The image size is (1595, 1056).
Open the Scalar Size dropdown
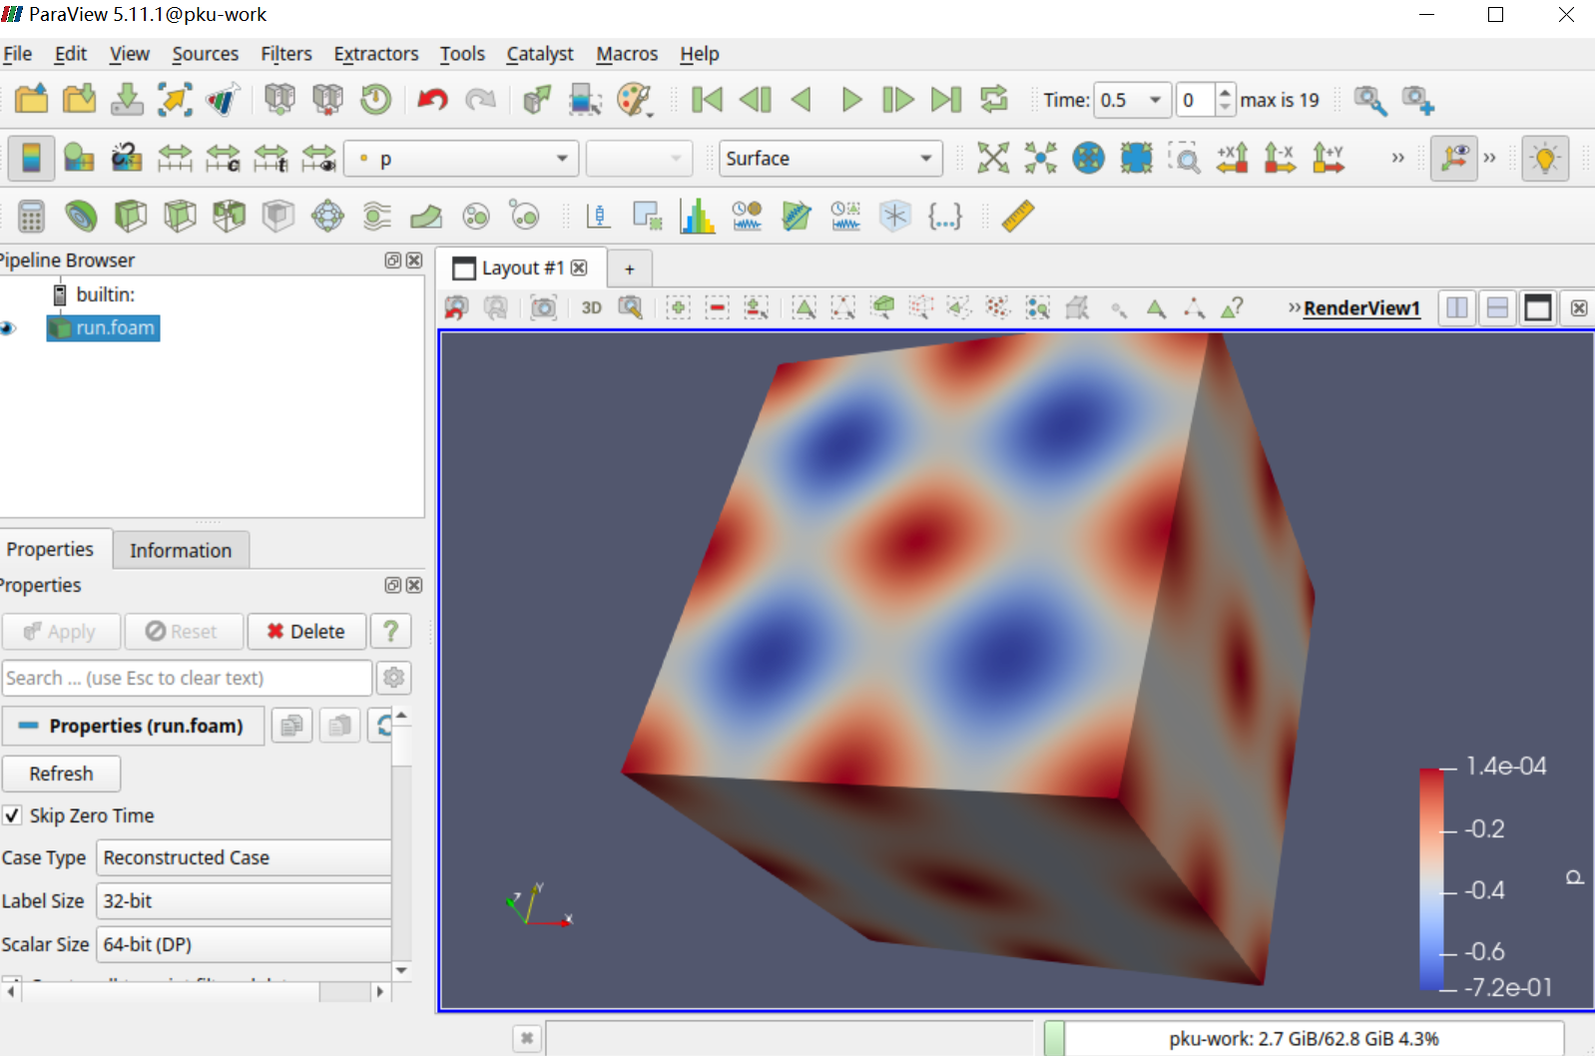244,944
